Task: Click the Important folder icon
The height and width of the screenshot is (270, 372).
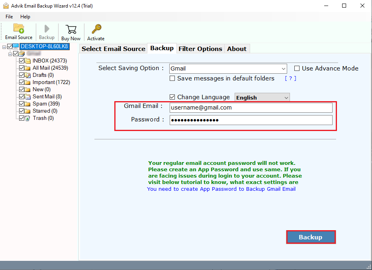Action: 28,82
